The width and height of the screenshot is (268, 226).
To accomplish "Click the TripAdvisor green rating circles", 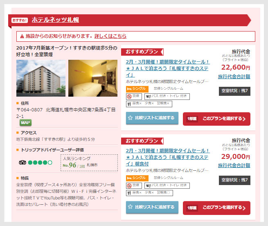I will tap(40, 163).
